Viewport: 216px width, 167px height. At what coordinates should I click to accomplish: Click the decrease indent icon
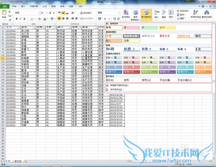(x=73, y=19)
